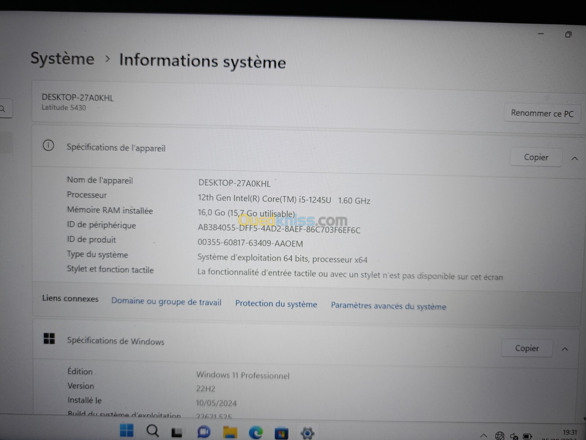
Task: Click the battery tray icon
Action: (527, 436)
